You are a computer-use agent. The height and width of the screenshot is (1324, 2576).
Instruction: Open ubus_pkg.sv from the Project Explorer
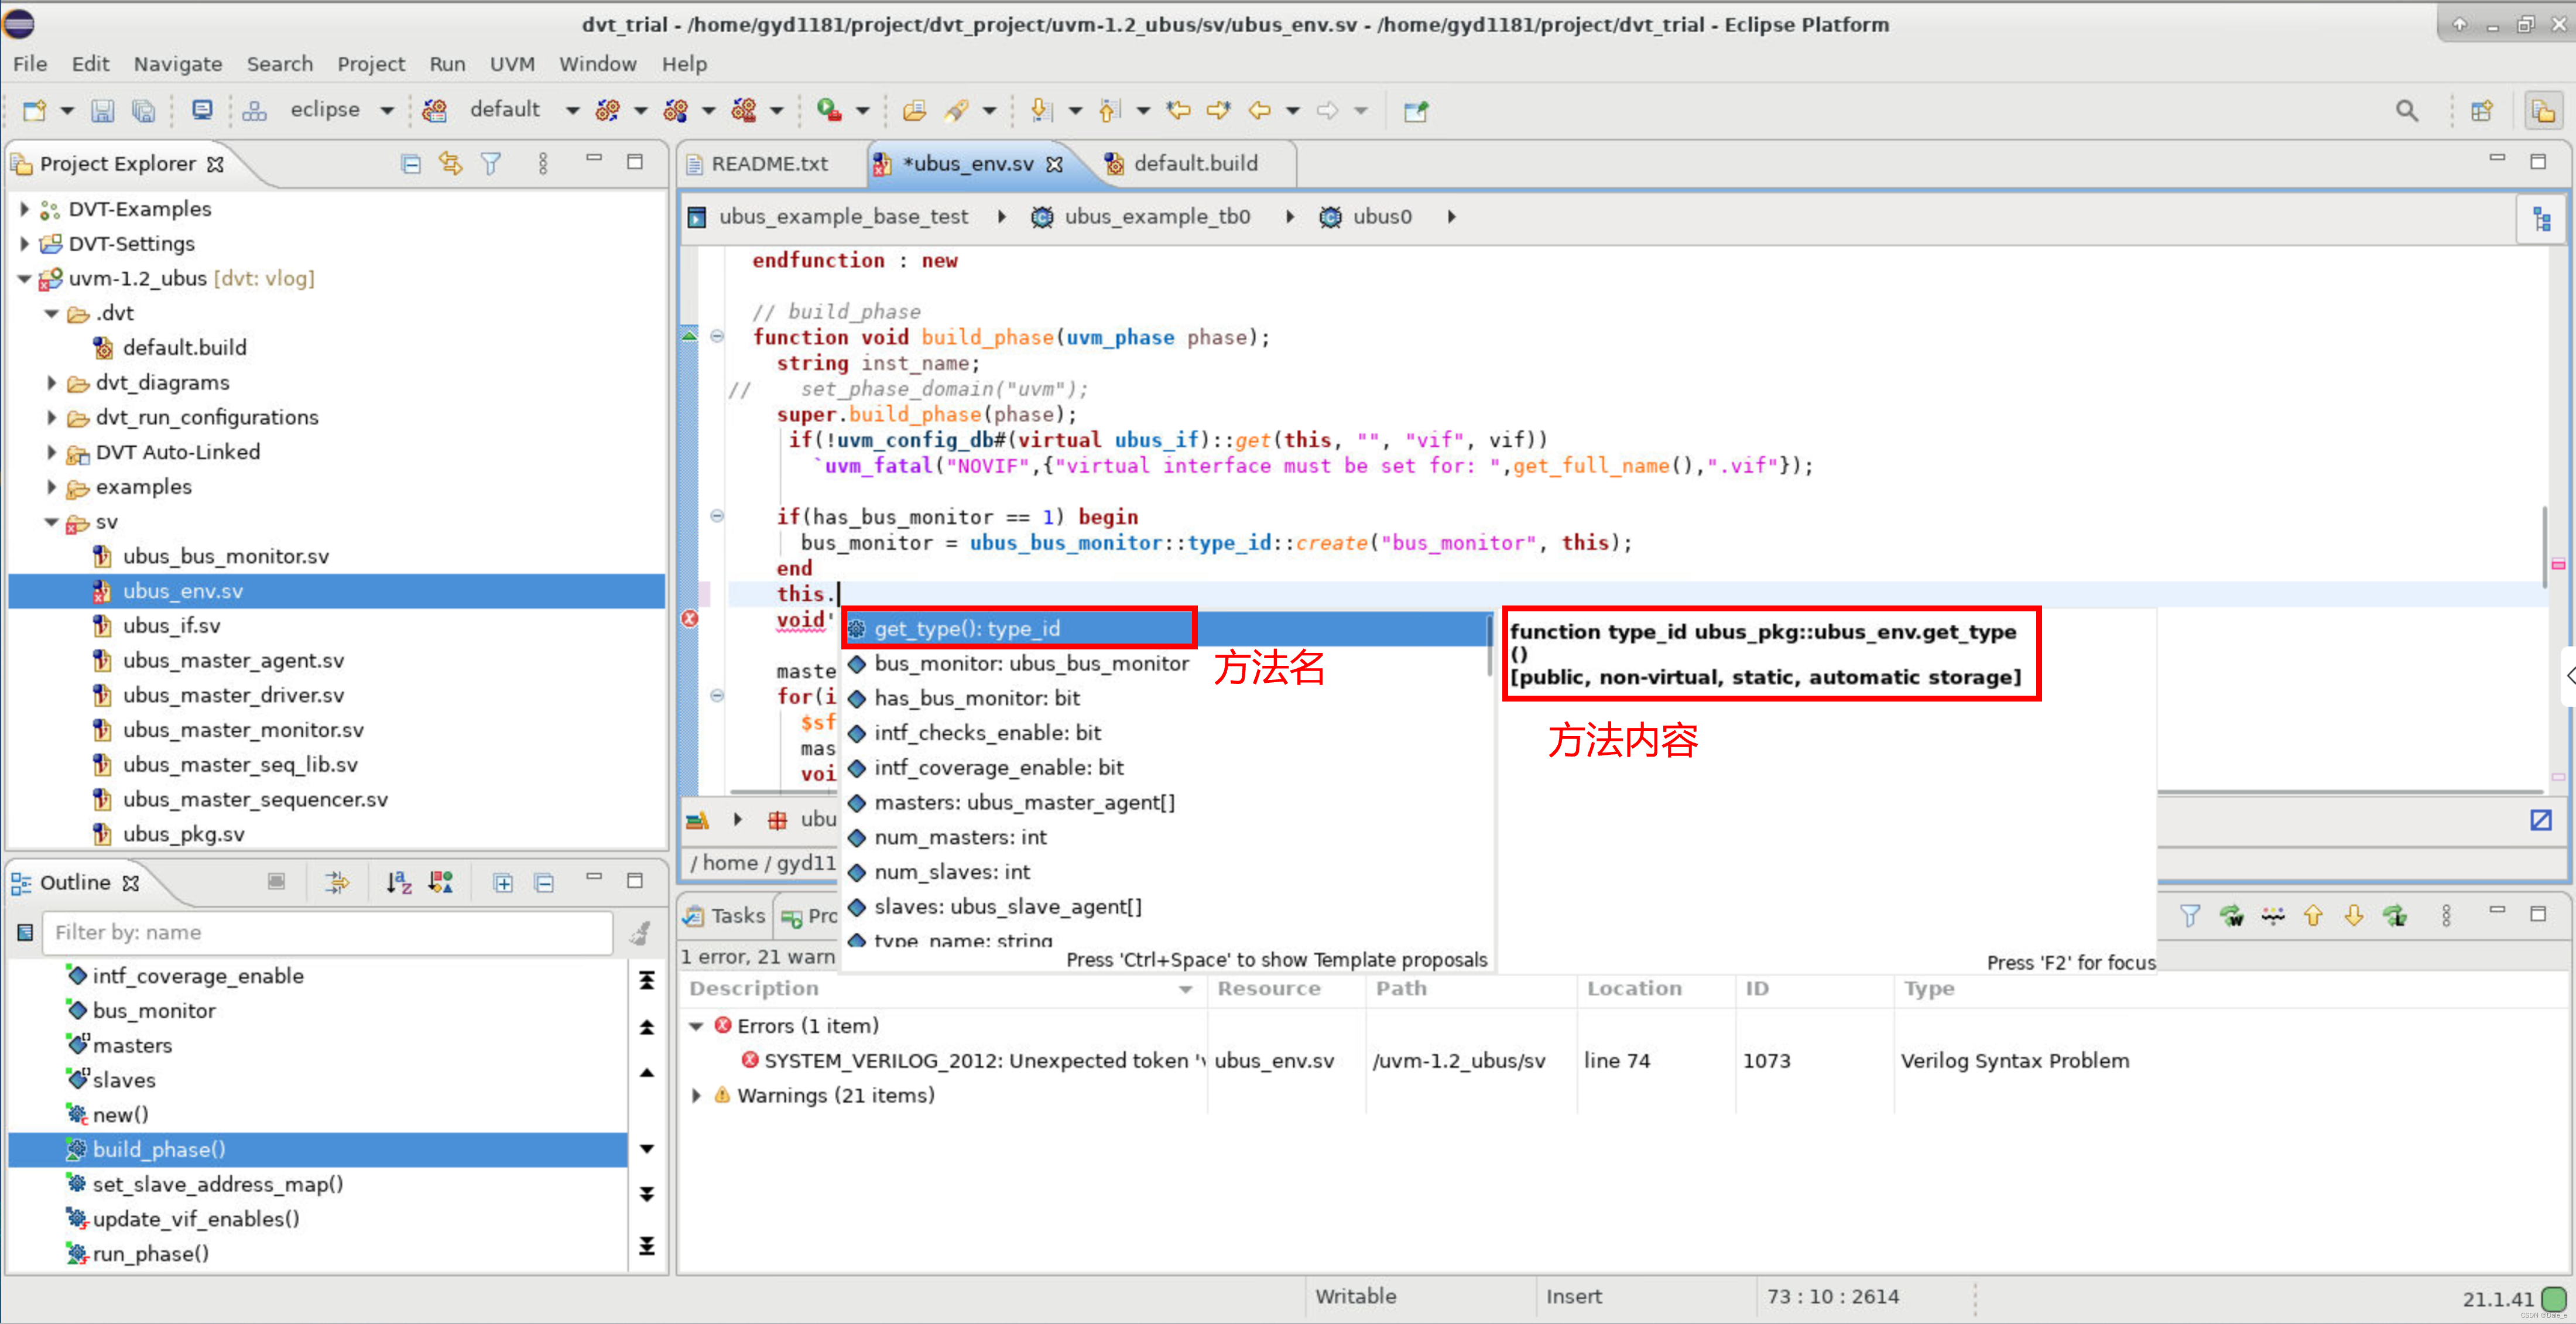tap(183, 833)
